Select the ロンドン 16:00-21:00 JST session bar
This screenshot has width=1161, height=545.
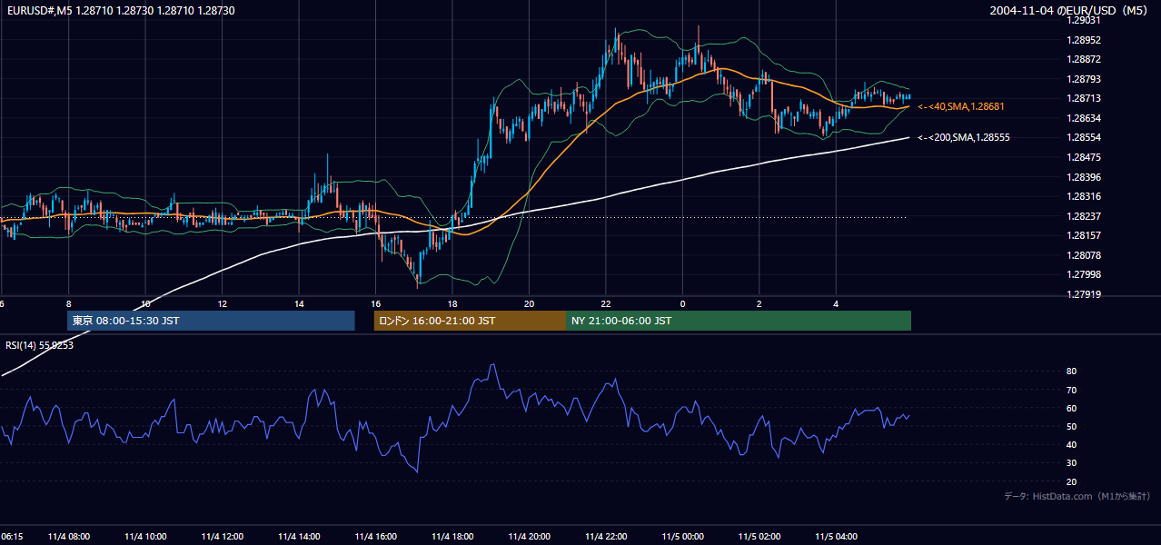(470, 321)
